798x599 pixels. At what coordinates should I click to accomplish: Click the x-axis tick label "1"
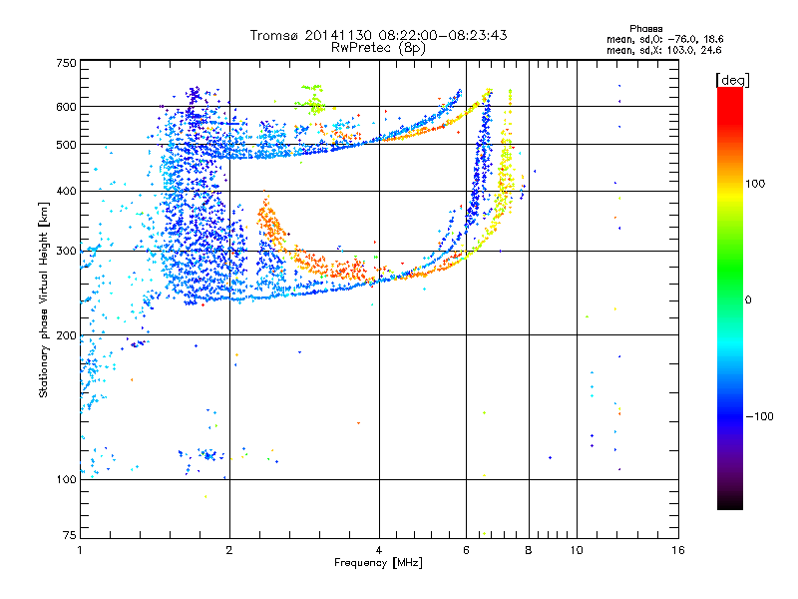(80, 550)
